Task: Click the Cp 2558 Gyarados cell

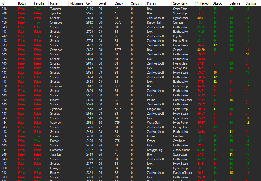Action: tap(90, 109)
